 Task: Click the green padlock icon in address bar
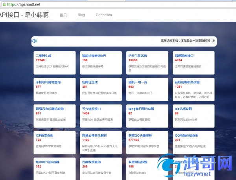(x=4, y=4)
